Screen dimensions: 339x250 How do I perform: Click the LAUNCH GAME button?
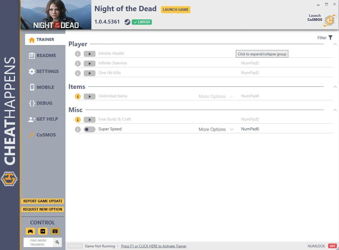point(176,9)
